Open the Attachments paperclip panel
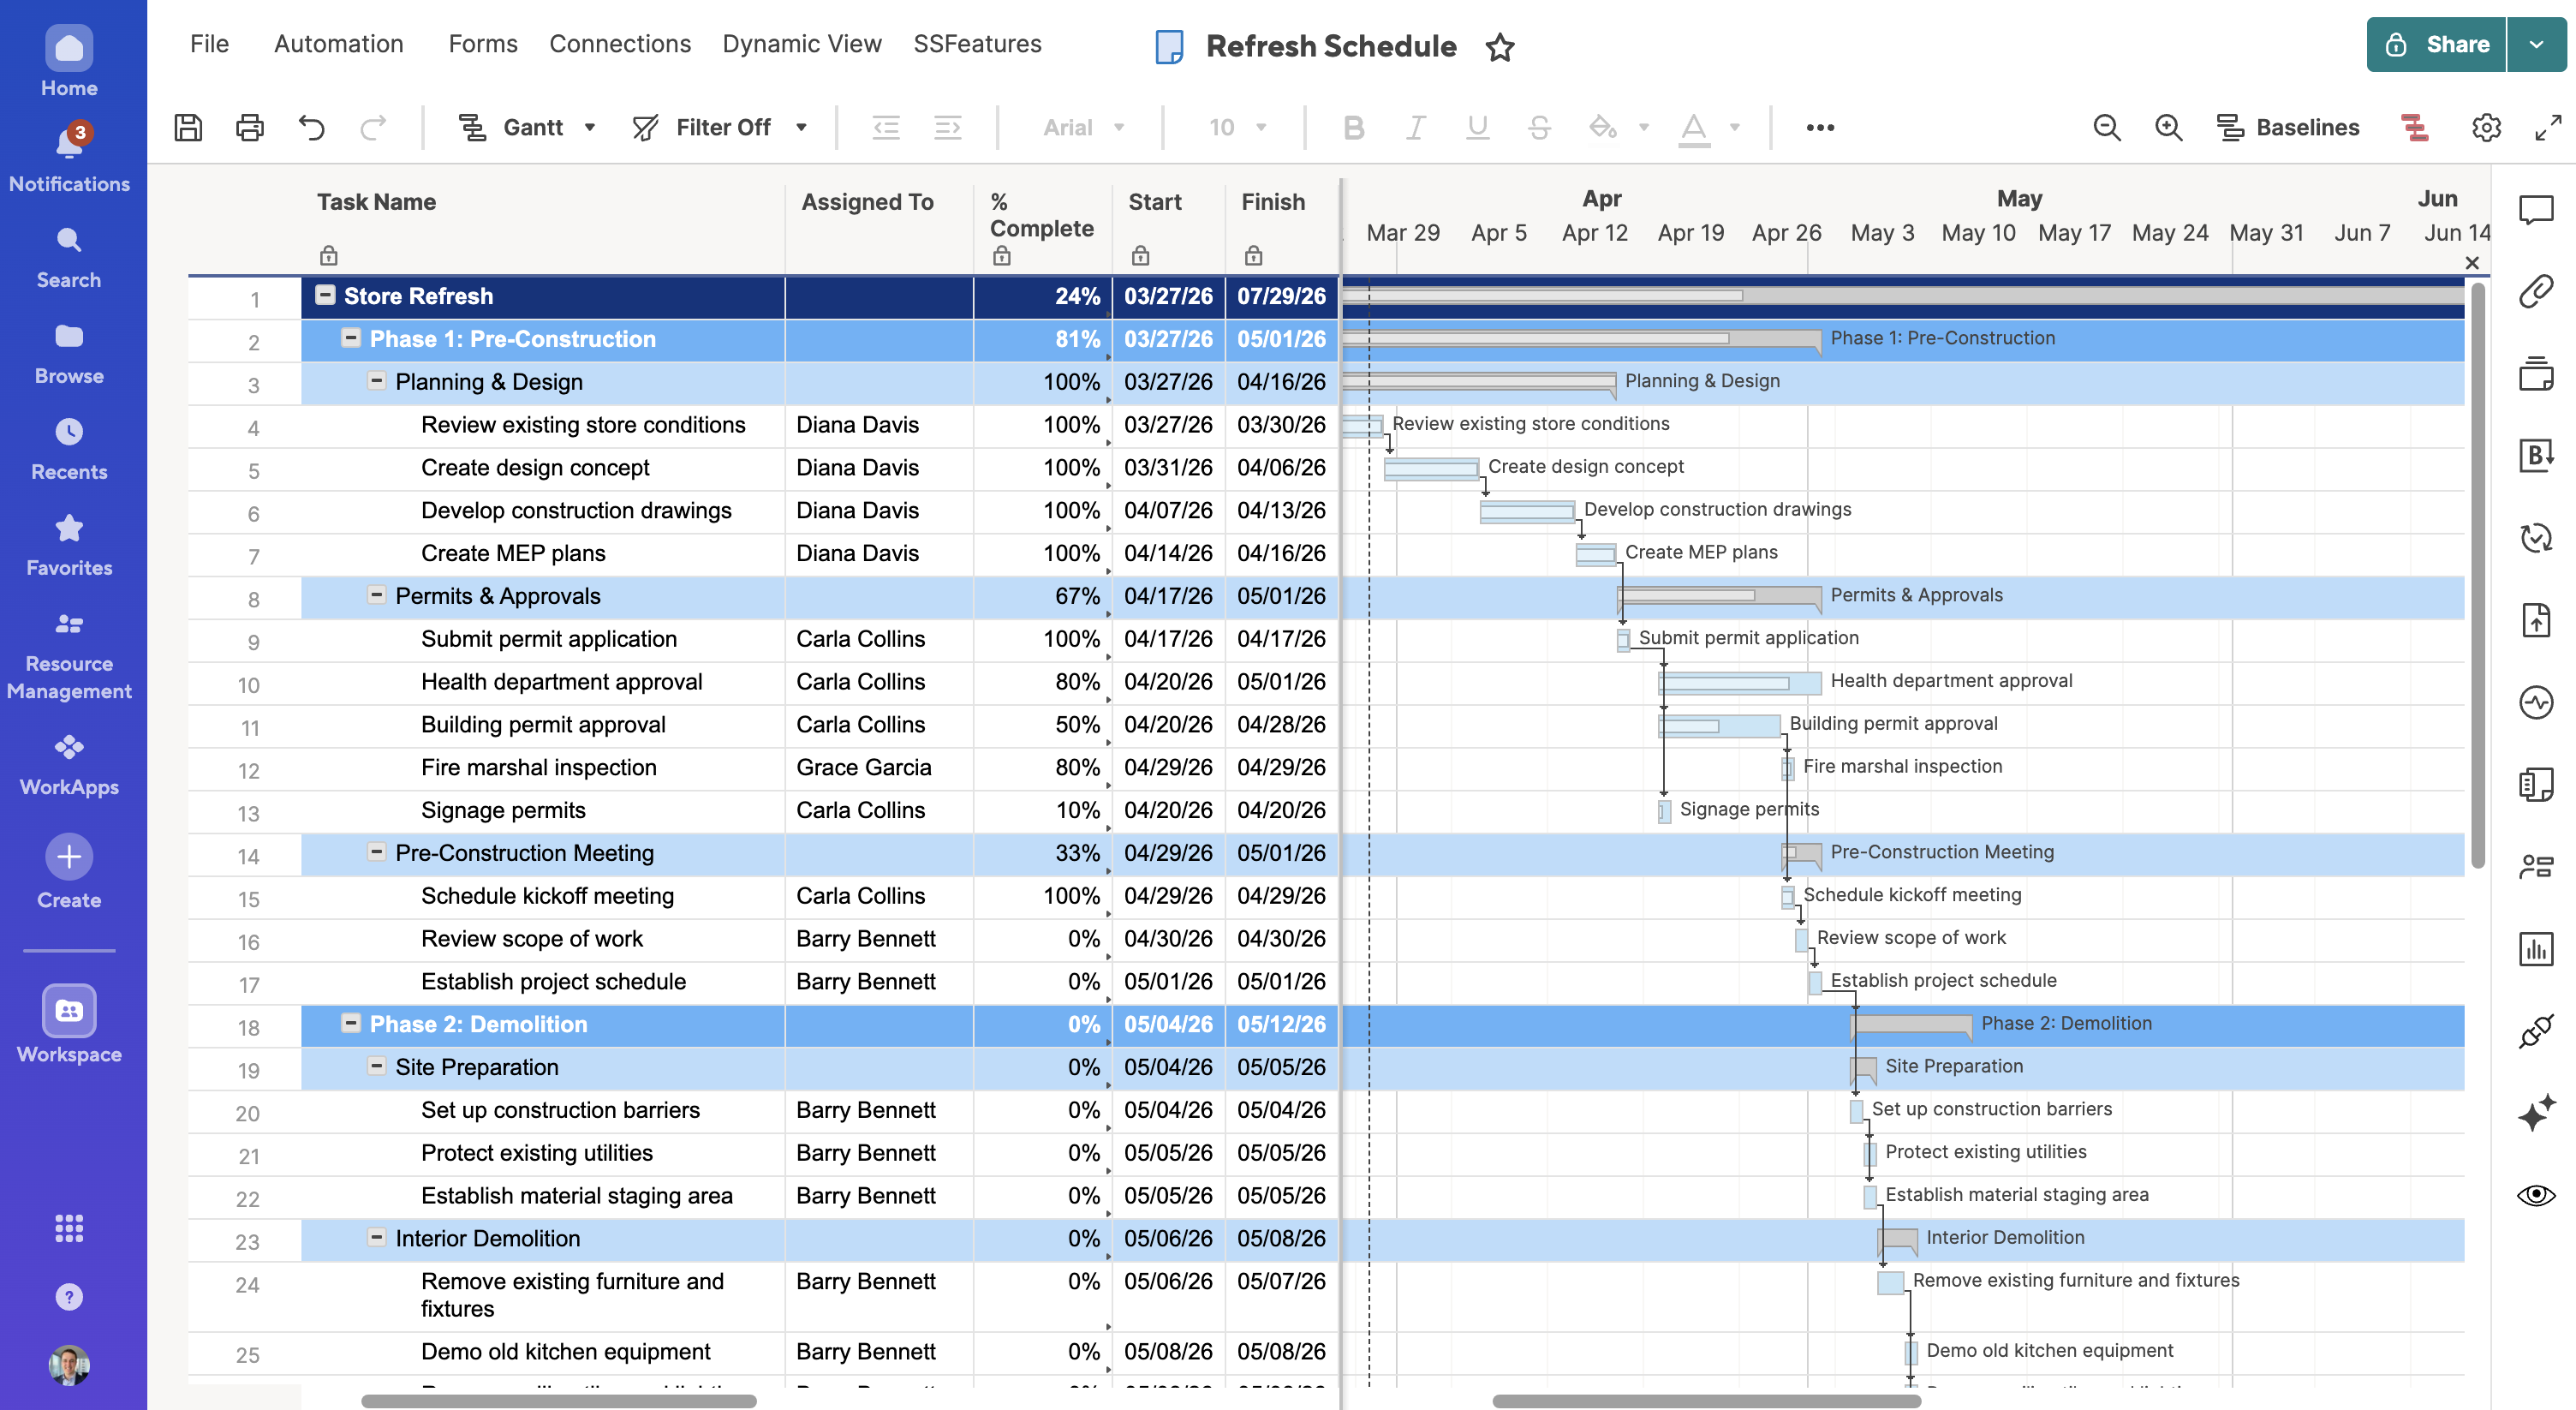The width and height of the screenshot is (2576, 1410). click(2535, 291)
